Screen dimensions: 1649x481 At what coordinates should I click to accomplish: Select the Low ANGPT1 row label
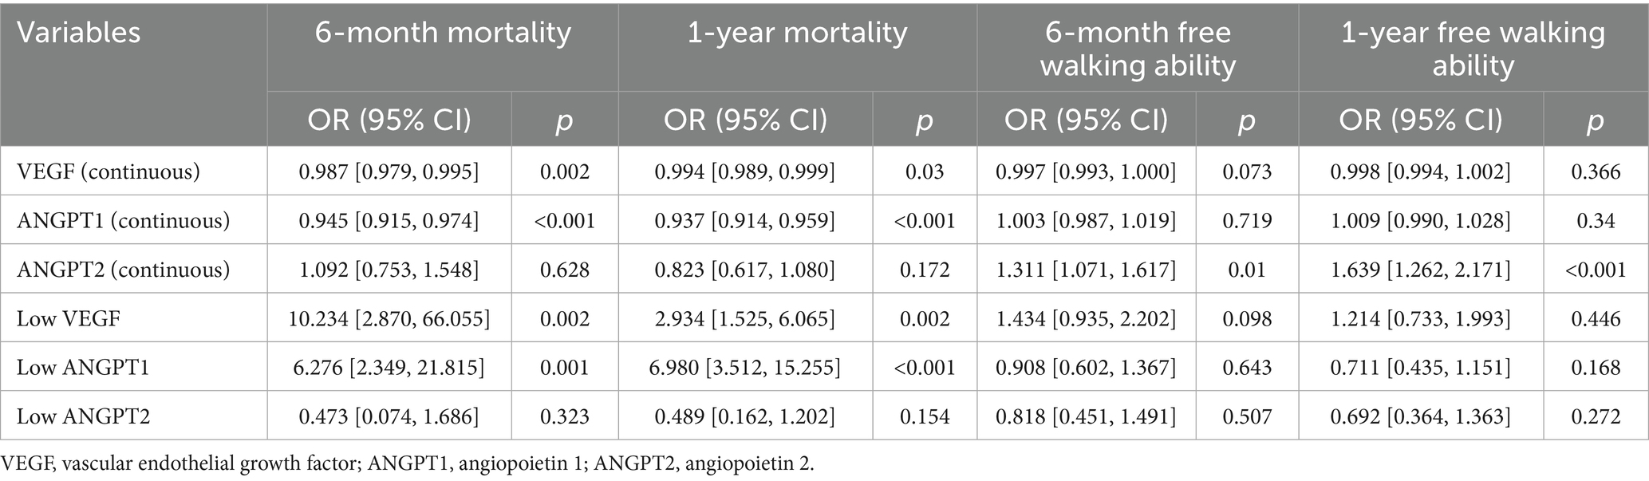[83, 368]
